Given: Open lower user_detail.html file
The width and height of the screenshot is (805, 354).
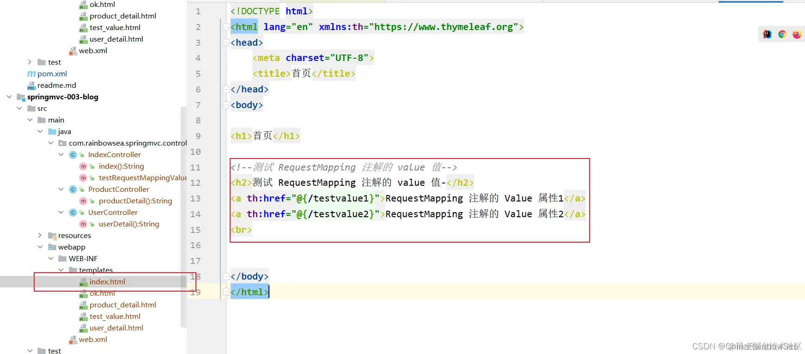Looking at the screenshot, I should 116,328.
